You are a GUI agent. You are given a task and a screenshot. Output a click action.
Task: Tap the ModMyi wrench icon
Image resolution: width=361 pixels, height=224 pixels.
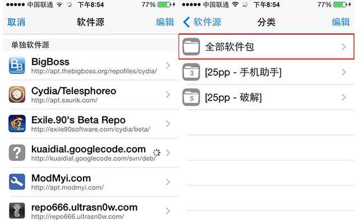17,181
